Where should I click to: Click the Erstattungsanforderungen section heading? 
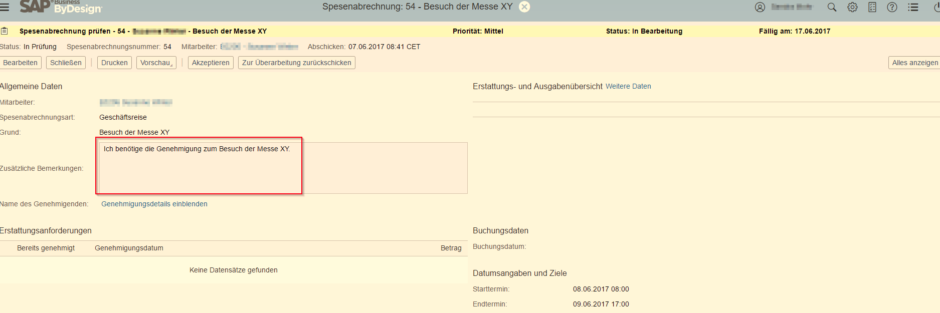tap(46, 230)
